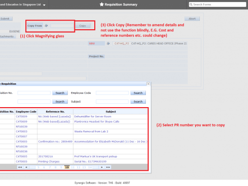Select 'Serial No.: E175MA50199' subject
The image size is (248, 186).
tap(90, 161)
